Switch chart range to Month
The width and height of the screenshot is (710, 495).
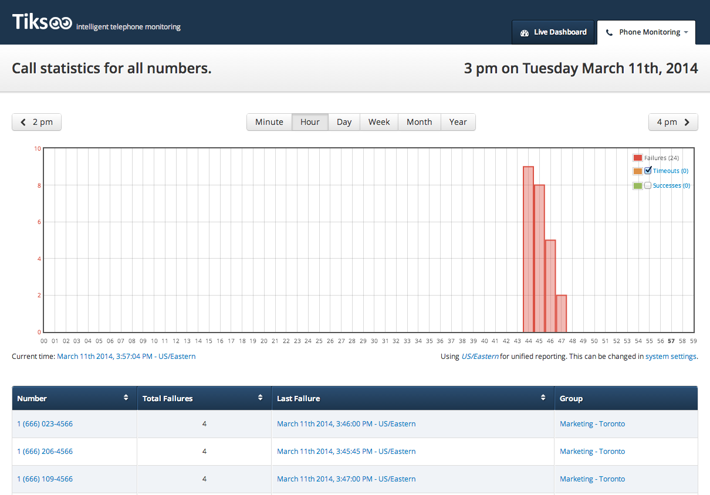coord(419,122)
